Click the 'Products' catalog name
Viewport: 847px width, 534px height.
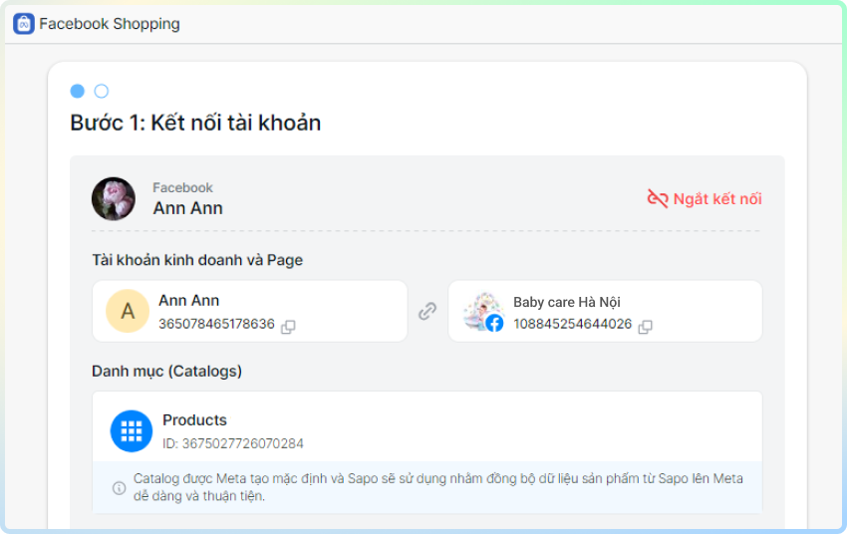tap(194, 420)
